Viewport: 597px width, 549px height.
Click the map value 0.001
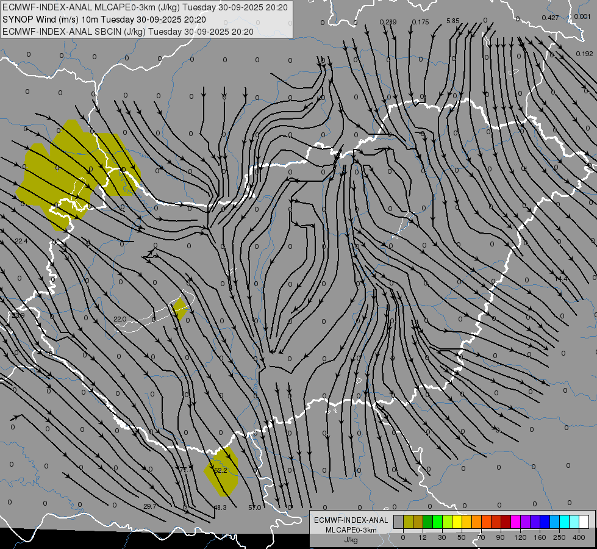[582, 16]
